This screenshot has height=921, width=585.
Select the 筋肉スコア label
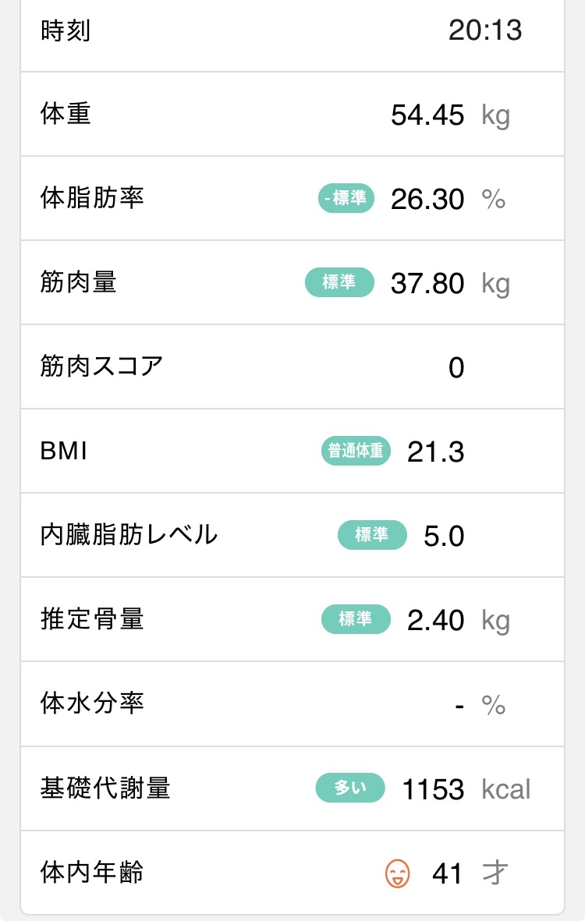(101, 366)
